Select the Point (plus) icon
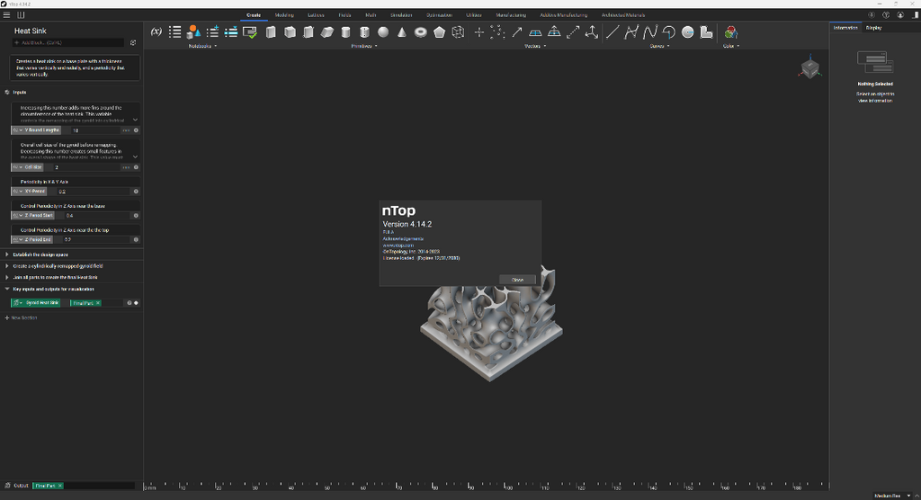Screen dimensions: 921x500 coord(479,31)
